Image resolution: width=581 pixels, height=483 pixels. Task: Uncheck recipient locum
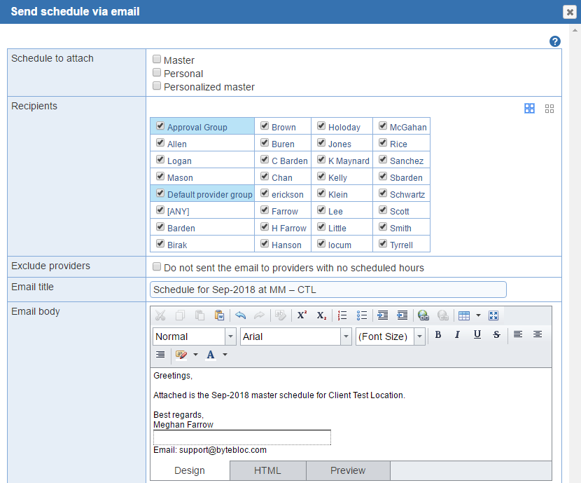321,243
